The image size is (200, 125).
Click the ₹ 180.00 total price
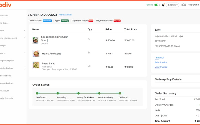(129, 67)
